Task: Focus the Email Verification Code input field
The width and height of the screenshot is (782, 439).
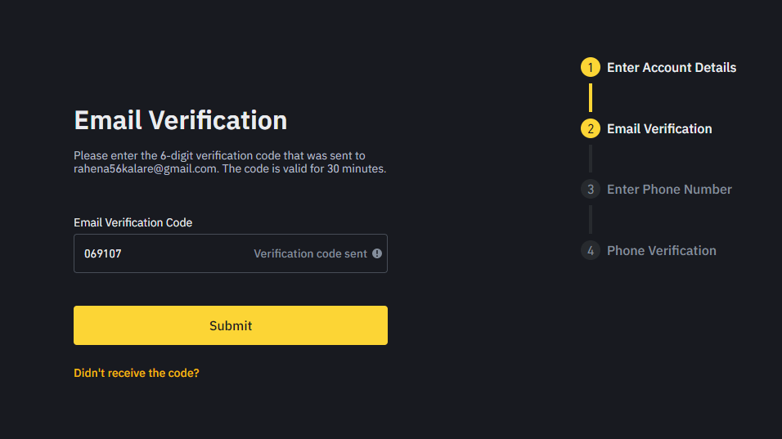Action: [231, 253]
